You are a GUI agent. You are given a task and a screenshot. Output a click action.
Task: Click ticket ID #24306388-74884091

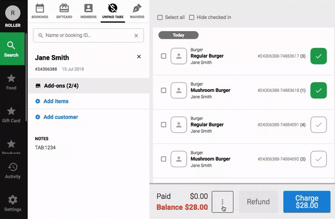point(278,125)
